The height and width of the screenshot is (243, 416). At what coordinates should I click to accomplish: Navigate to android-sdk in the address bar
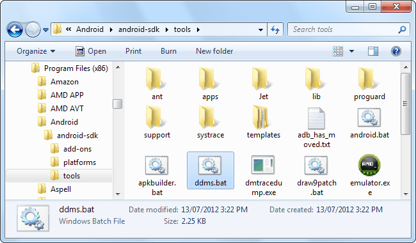pyautogui.click(x=139, y=29)
